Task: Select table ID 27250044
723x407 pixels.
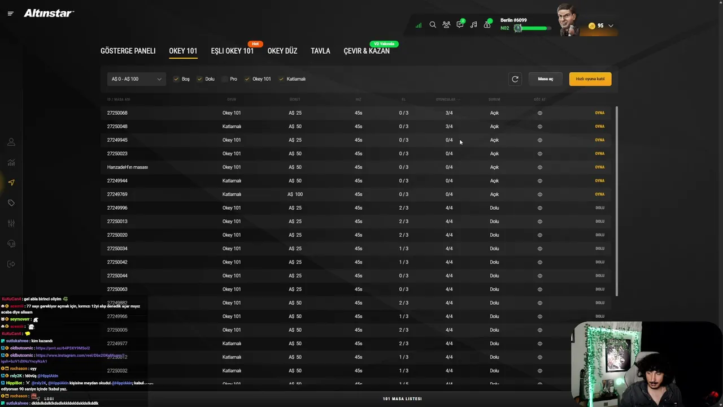Action: point(117,276)
